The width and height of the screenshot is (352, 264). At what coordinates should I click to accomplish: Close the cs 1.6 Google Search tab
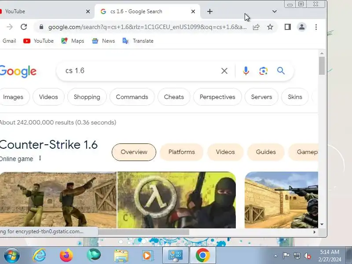[x=193, y=11]
